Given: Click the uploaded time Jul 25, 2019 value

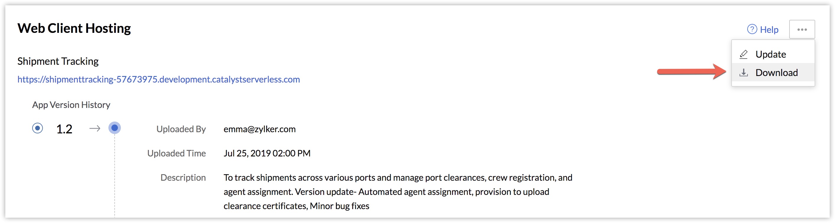Looking at the screenshot, I should coord(267,153).
